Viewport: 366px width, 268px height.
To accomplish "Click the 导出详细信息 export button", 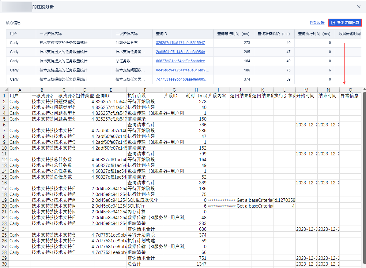I will pos(345,23).
